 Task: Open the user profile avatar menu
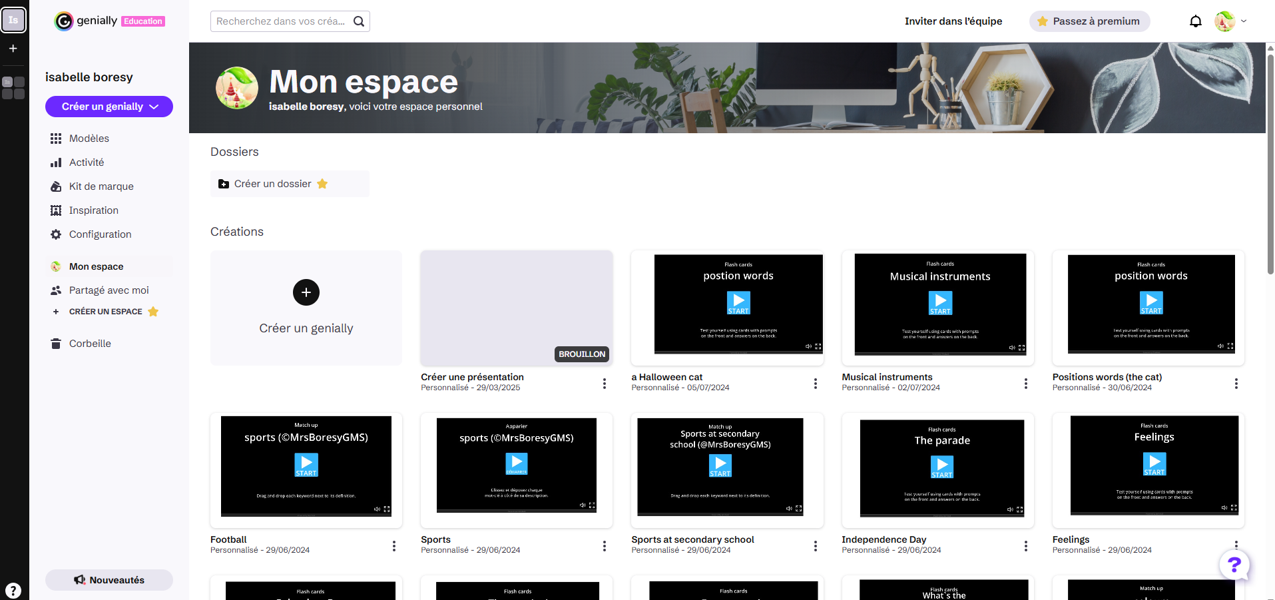coord(1230,21)
